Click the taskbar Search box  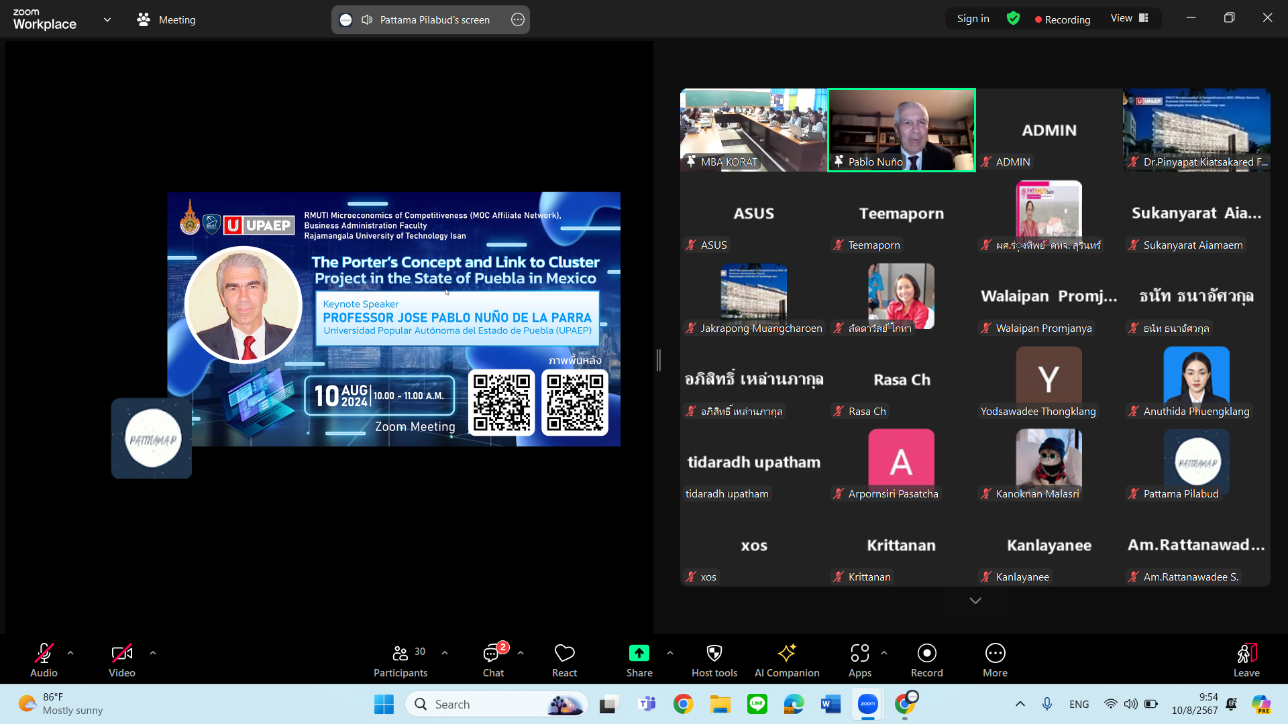[x=496, y=704]
